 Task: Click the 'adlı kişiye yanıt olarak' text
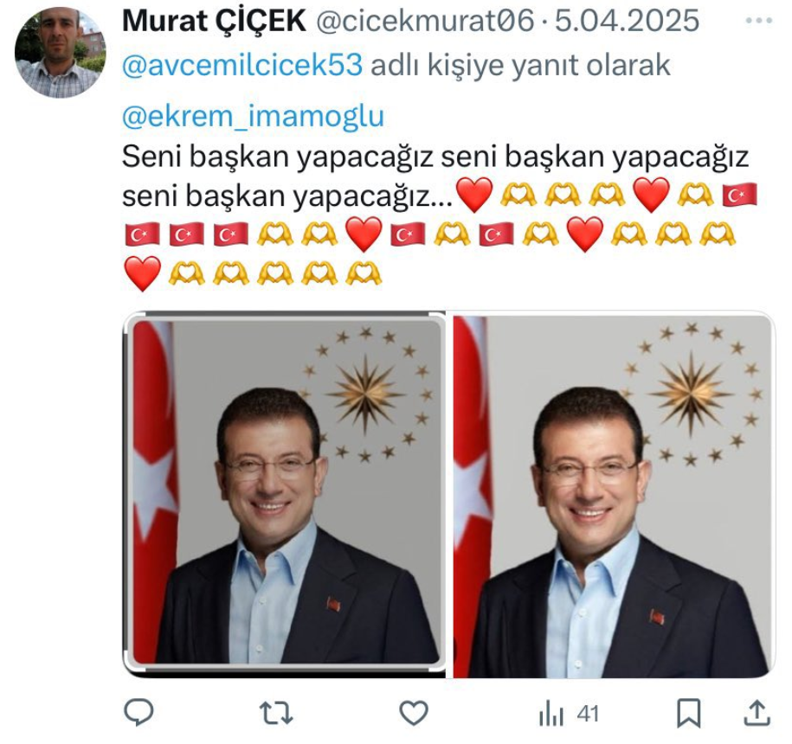coord(520,65)
